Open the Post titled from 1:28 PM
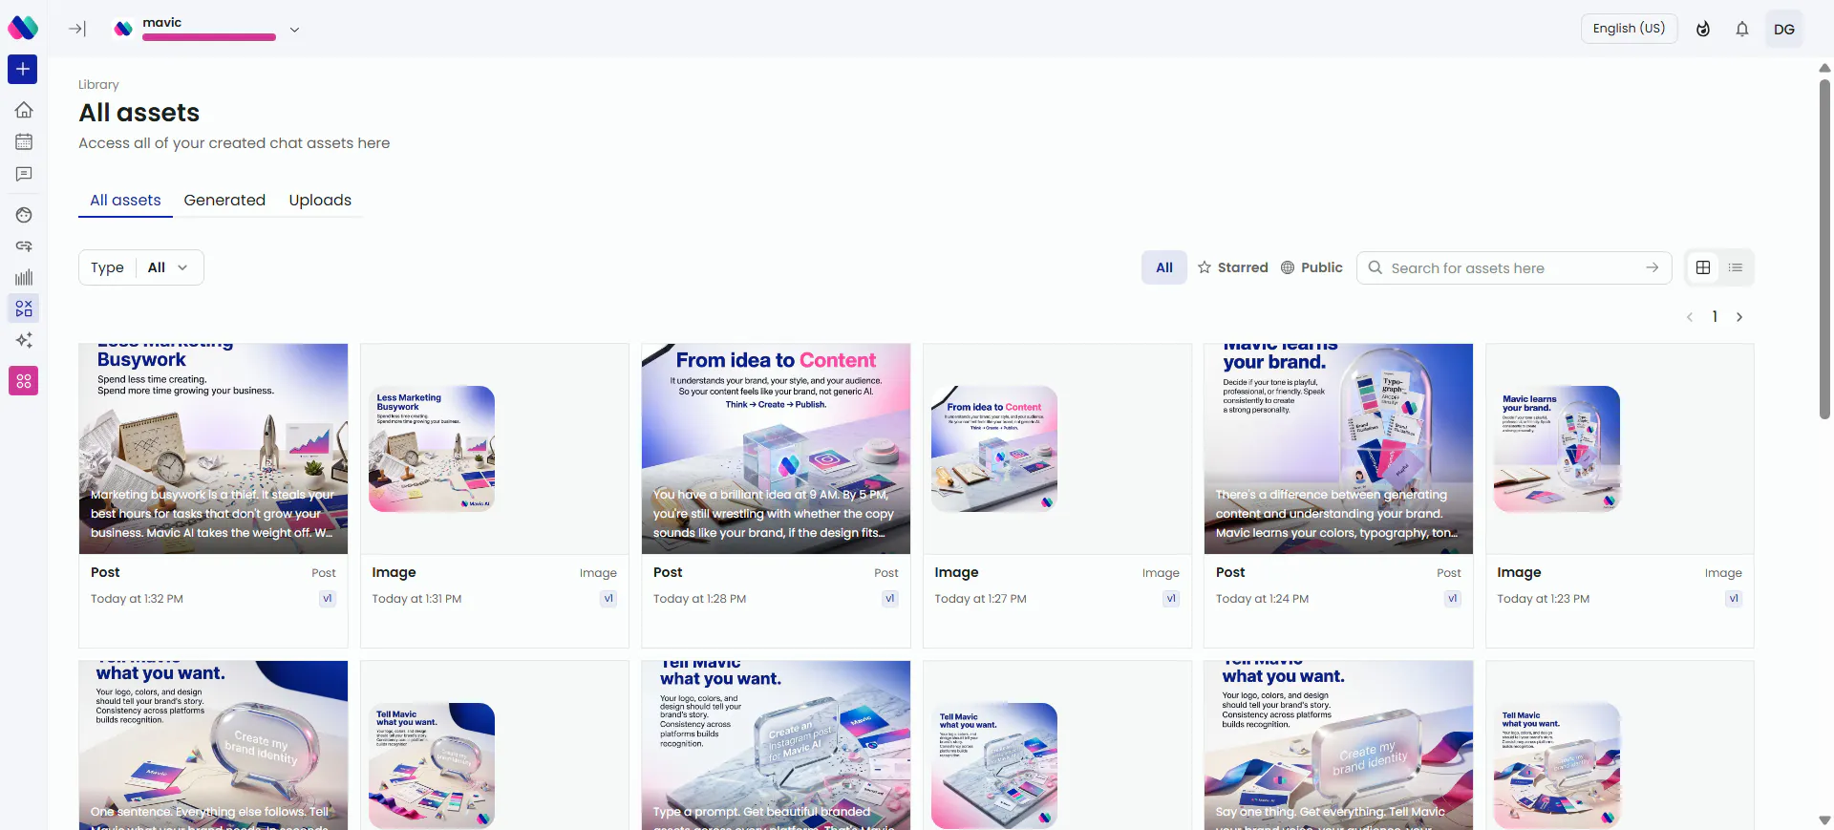Viewport: 1834px width, 830px height. 668,572
